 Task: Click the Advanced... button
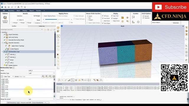(176, 23)
